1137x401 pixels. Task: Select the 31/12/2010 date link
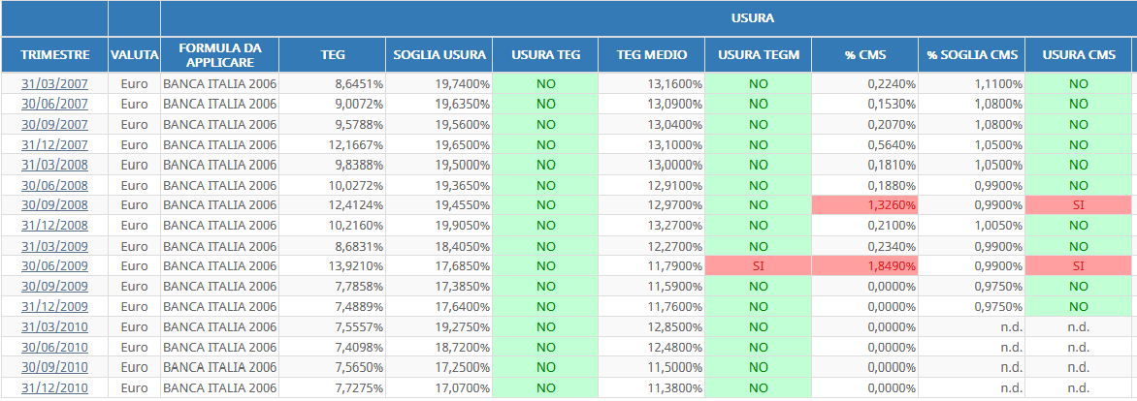pyautogui.click(x=54, y=388)
